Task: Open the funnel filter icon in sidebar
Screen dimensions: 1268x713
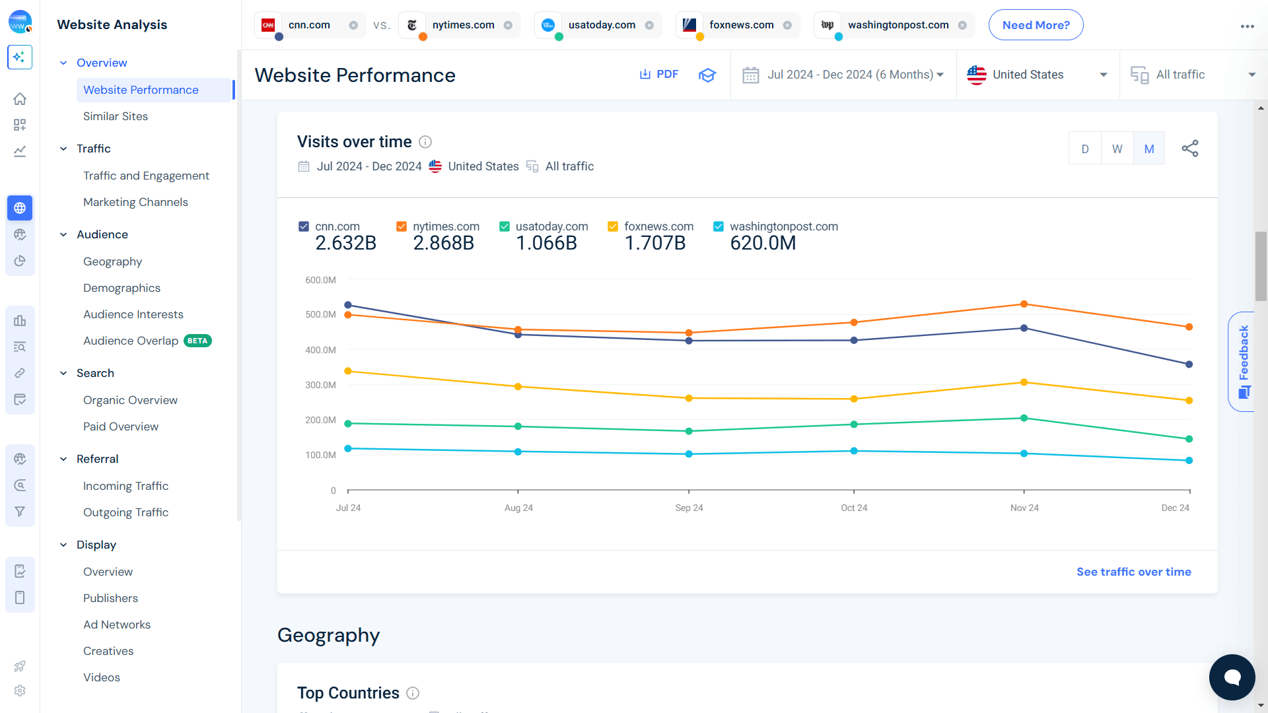Action: (20, 512)
